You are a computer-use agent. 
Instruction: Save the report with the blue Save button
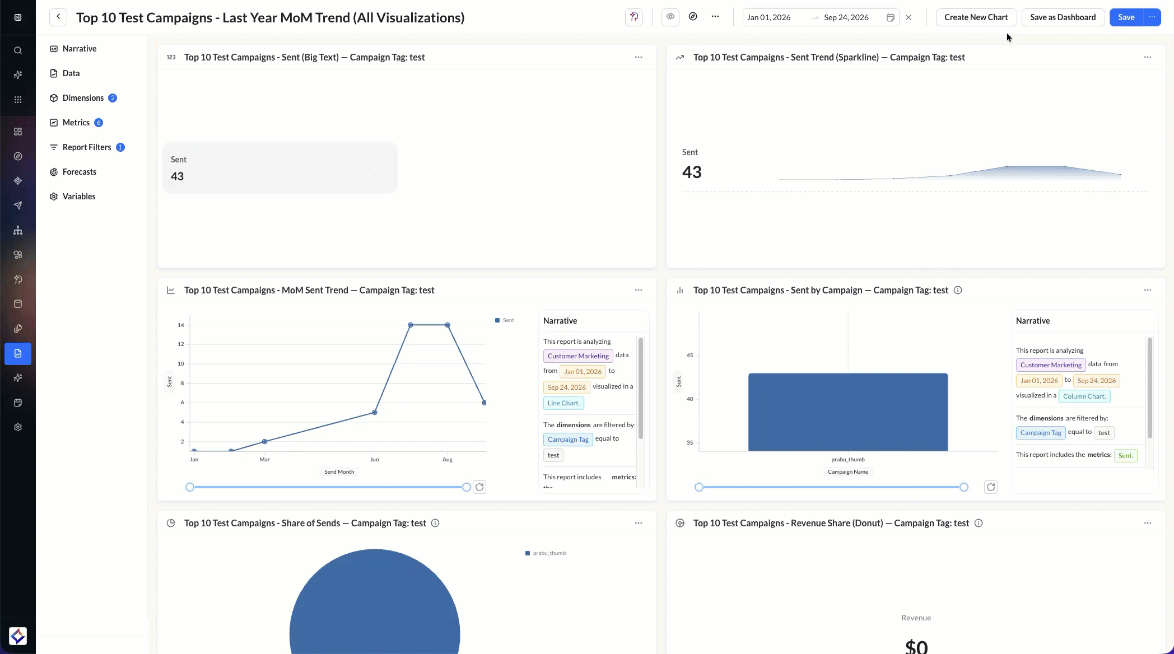tap(1126, 17)
